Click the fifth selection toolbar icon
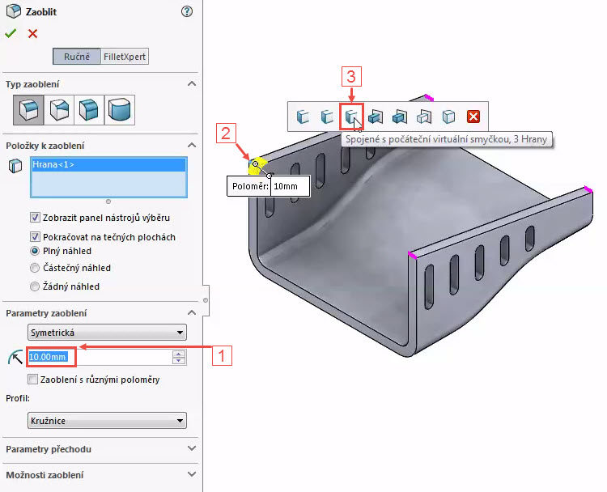Image resolution: width=607 pixels, height=492 pixels. 400,117
